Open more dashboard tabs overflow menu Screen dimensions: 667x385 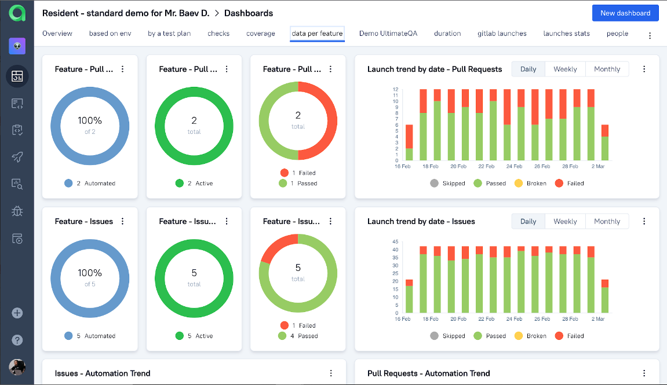(650, 35)
